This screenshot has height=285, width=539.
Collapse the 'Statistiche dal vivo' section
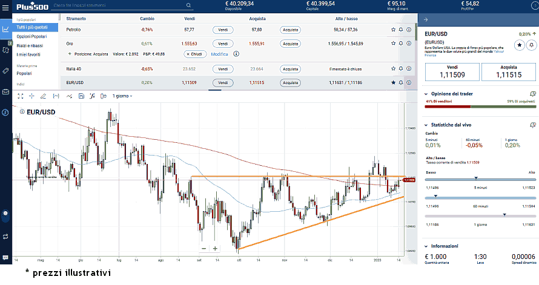pyautogui.click(x=426, y=124)
